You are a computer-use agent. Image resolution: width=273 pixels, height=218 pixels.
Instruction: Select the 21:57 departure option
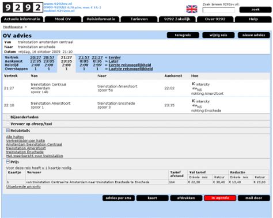84,58
